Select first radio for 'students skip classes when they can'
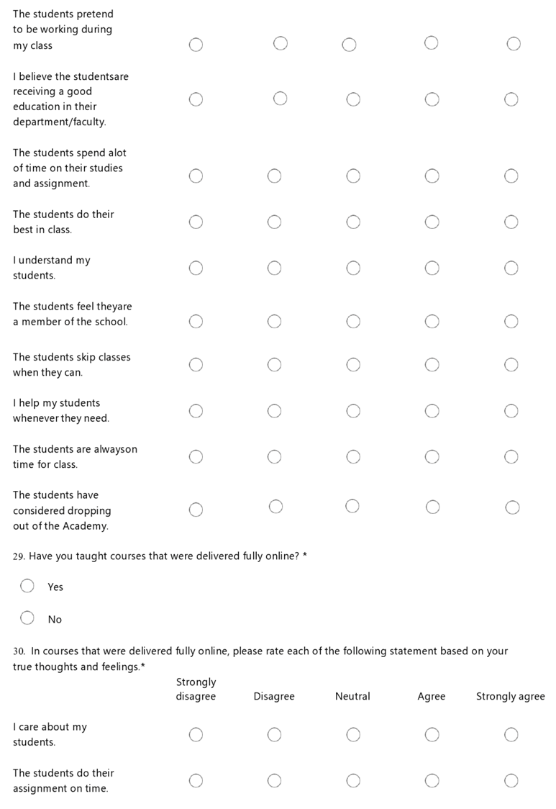Image resolution: width=556 pixels, height=809 pixels. point(196,364)
